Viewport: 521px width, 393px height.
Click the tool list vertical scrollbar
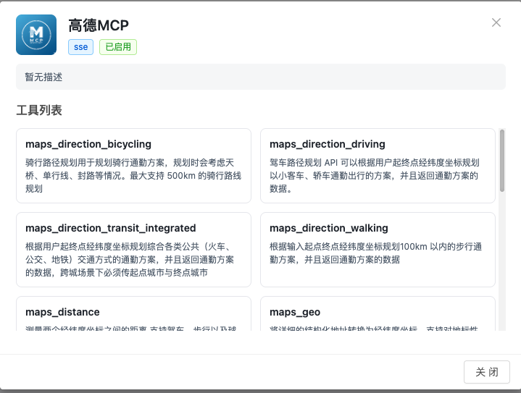click(x=502, y=161)
